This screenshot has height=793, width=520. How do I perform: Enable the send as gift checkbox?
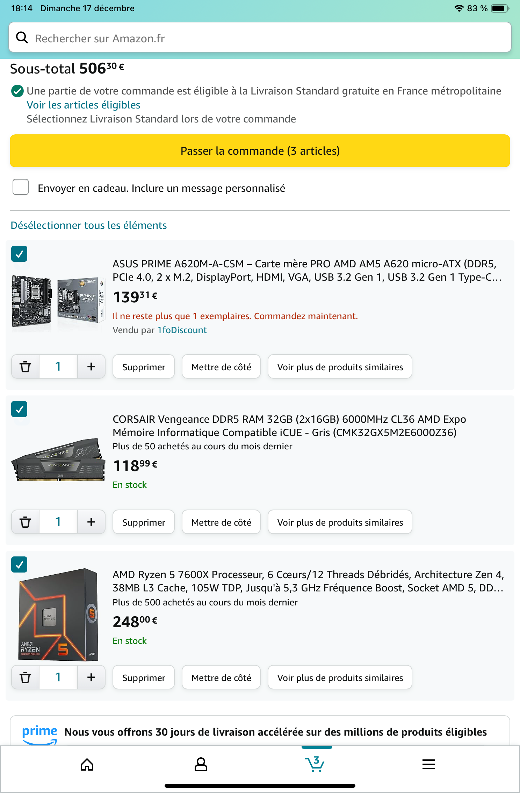coord(21,187)
